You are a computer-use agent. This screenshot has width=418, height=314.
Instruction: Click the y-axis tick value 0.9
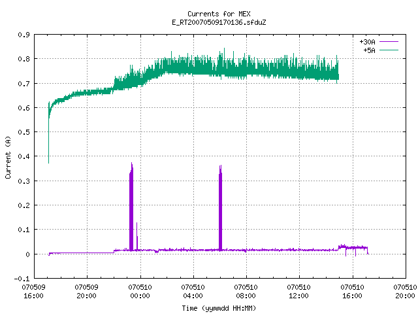click(24, 35)
